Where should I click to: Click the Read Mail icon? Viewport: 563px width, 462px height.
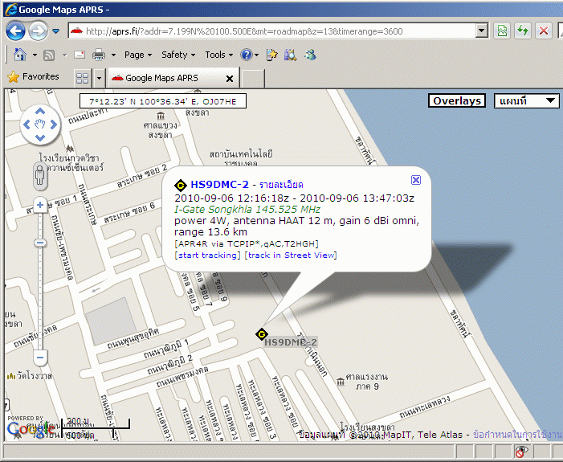click(x=80, y=55)
